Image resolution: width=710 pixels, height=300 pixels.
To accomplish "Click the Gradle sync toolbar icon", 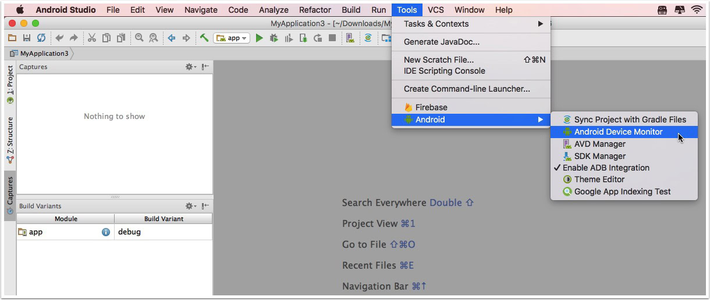I will click(x=368, y=38).
